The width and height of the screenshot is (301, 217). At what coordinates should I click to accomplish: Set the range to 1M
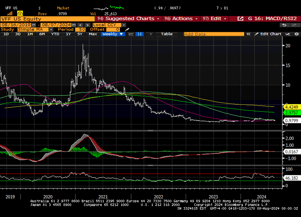30,34
